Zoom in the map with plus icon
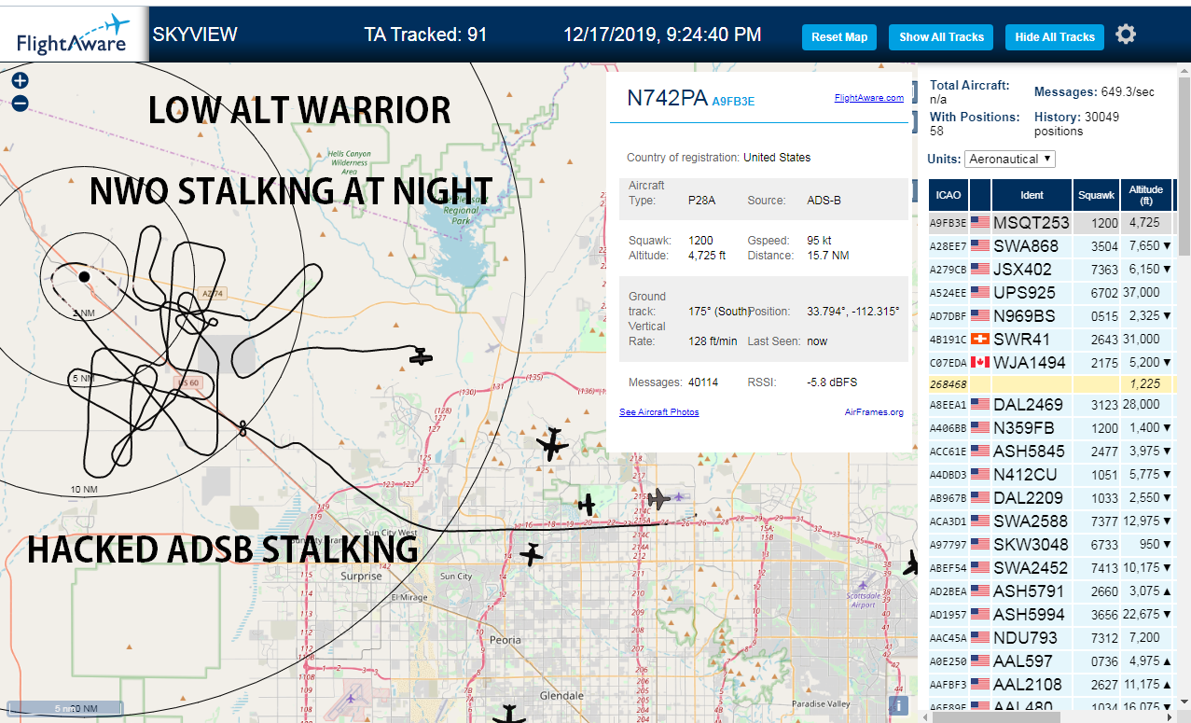This screenshot has height=723, width=1191. 21,80
